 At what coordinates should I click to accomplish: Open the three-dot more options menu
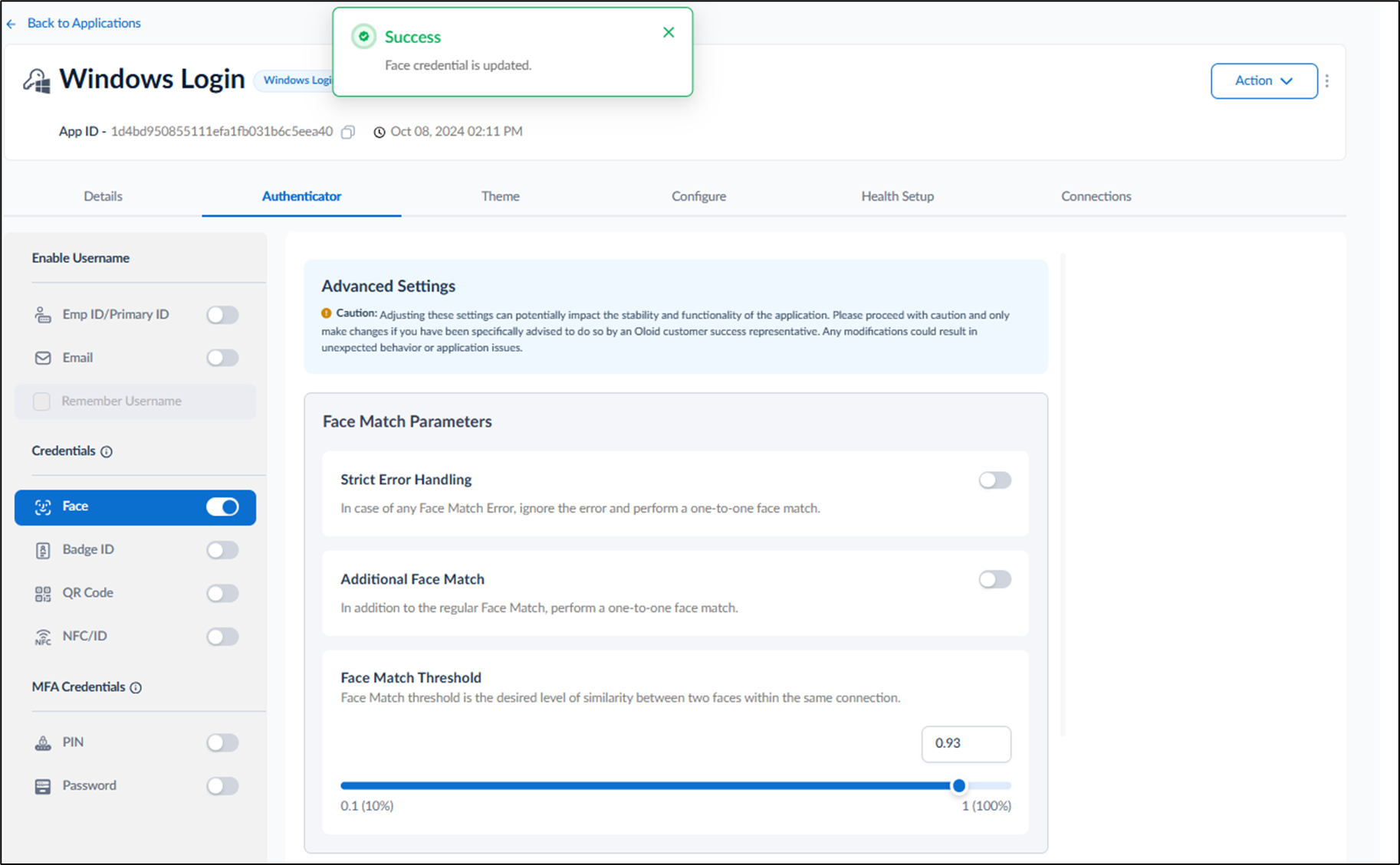[x=1327, y=80]
